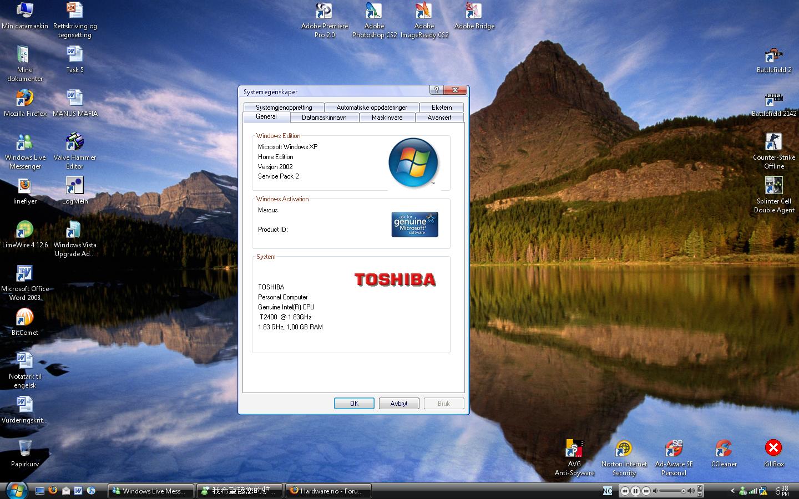This screenshot has width=799, height=499.
Task: Switch to Automatiske oppdateringer tab
Action: tap(371, 107)
